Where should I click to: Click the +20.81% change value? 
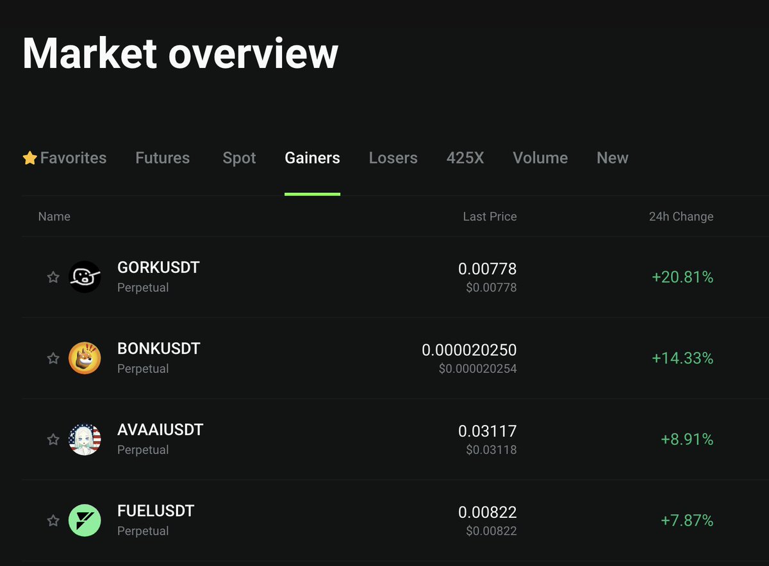[682, 277]
